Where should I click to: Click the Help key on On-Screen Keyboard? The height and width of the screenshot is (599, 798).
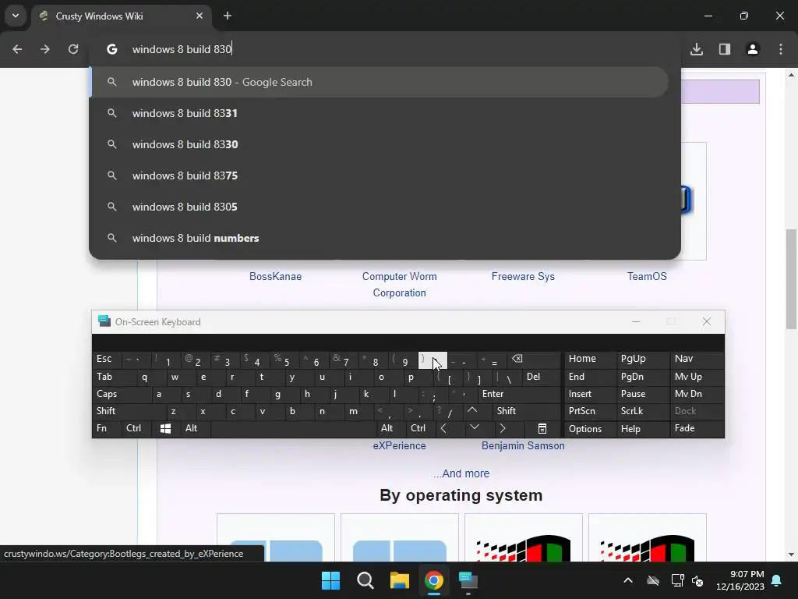pos(642,429)
